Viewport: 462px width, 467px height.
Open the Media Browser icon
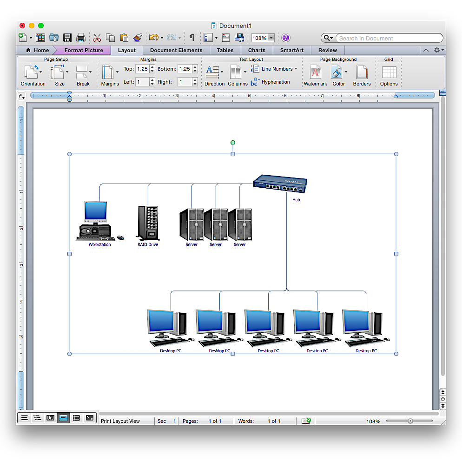point(239,38)
